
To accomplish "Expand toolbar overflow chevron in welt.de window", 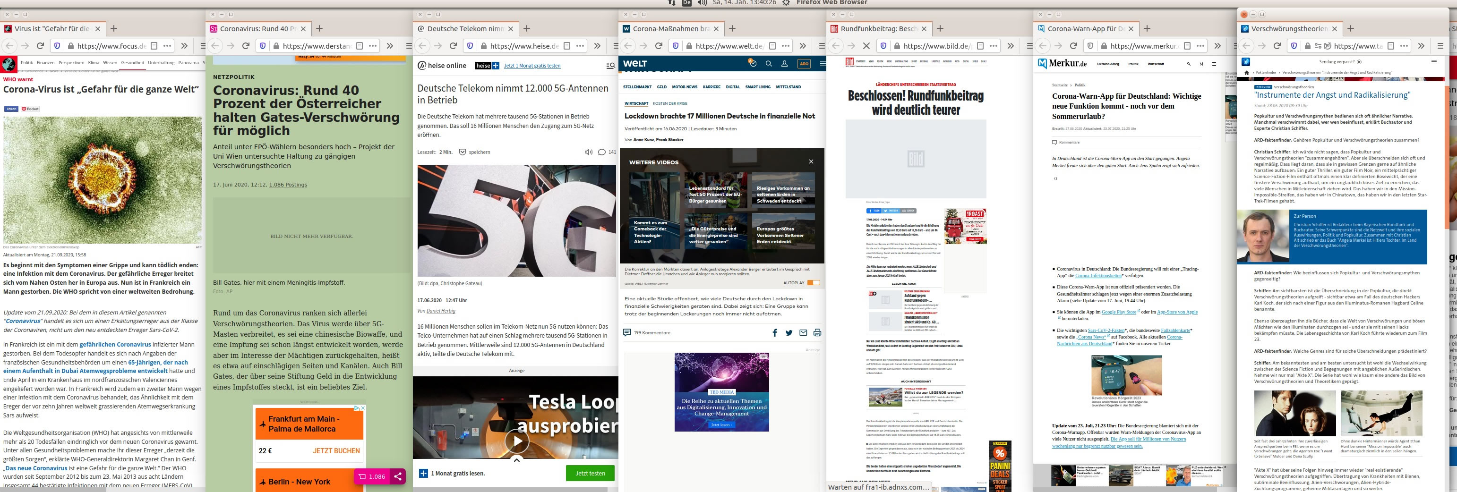I will click(803, 46).
